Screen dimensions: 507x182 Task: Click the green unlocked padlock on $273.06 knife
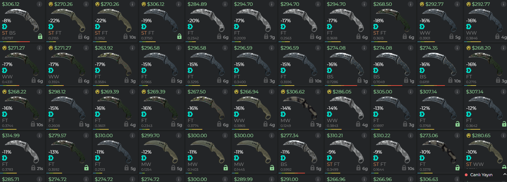pos(457,168)
